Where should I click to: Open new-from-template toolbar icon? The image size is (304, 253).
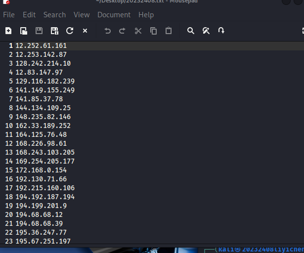pos(24,31)
